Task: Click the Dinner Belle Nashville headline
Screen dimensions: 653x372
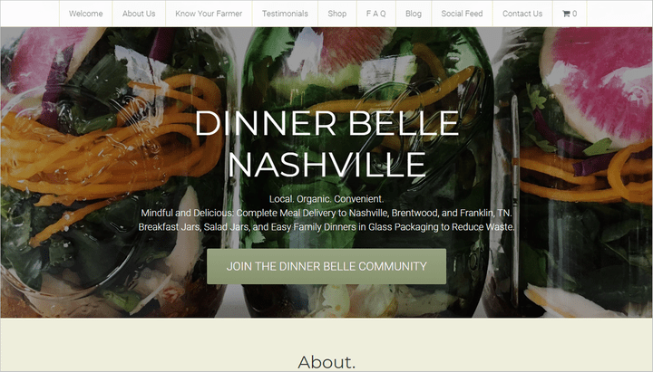Action: 326,143
